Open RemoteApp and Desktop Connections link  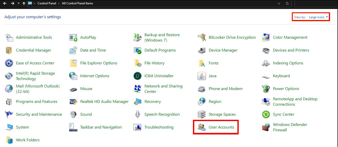295,102
